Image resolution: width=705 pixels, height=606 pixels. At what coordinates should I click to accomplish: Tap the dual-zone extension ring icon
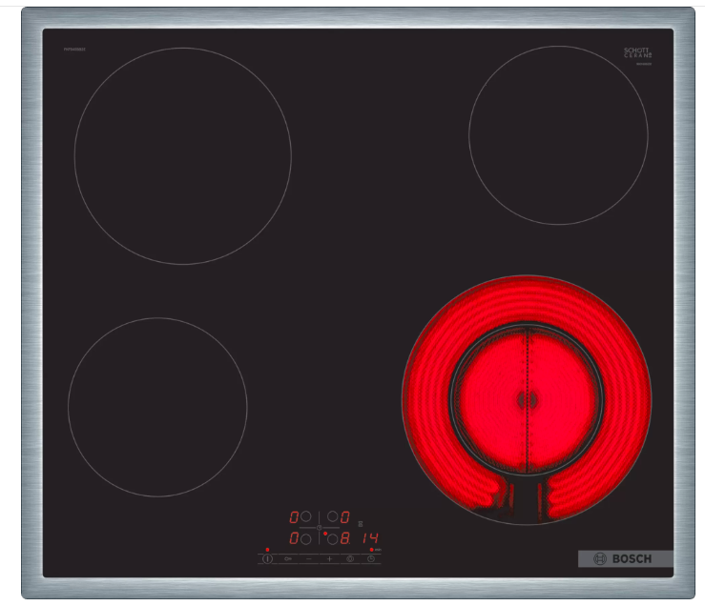click(x=349, y=558)
